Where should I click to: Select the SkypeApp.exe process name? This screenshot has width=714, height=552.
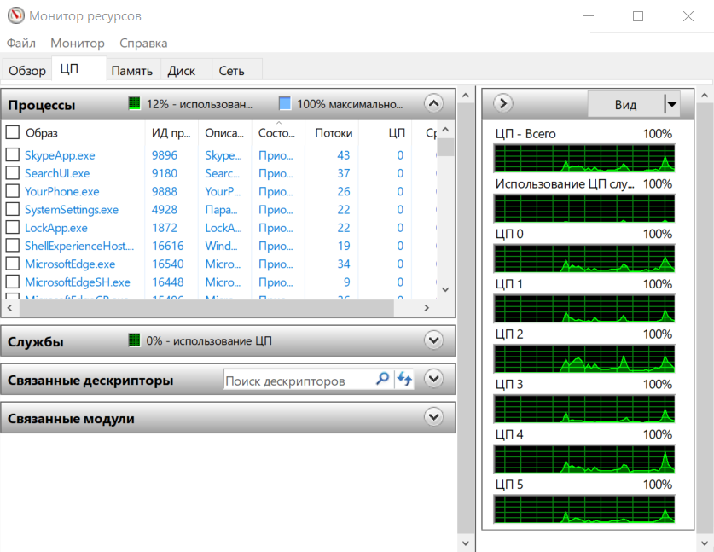coord(60,155)
